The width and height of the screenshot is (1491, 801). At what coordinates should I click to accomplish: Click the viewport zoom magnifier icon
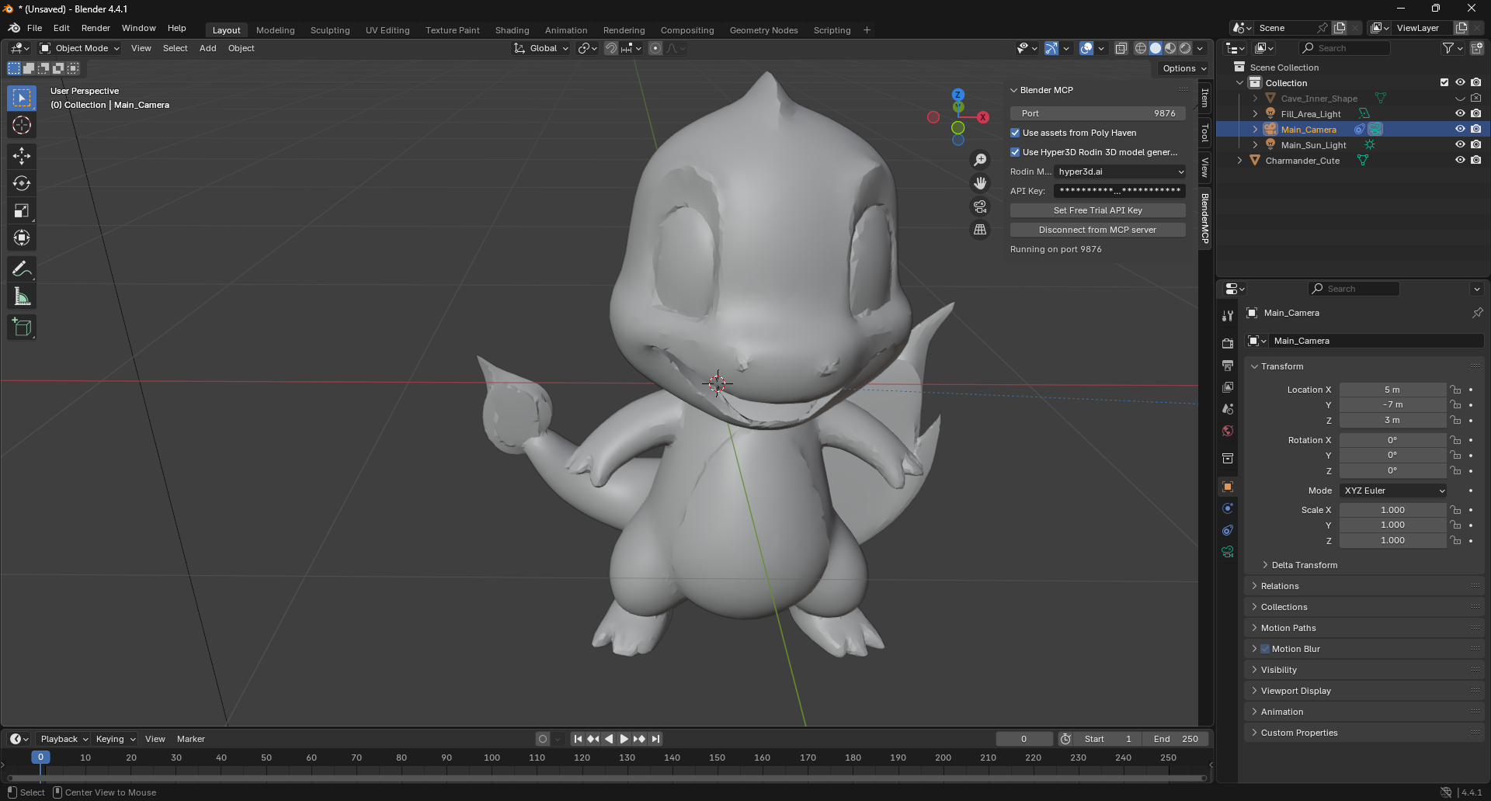click(x=980, y=160)
